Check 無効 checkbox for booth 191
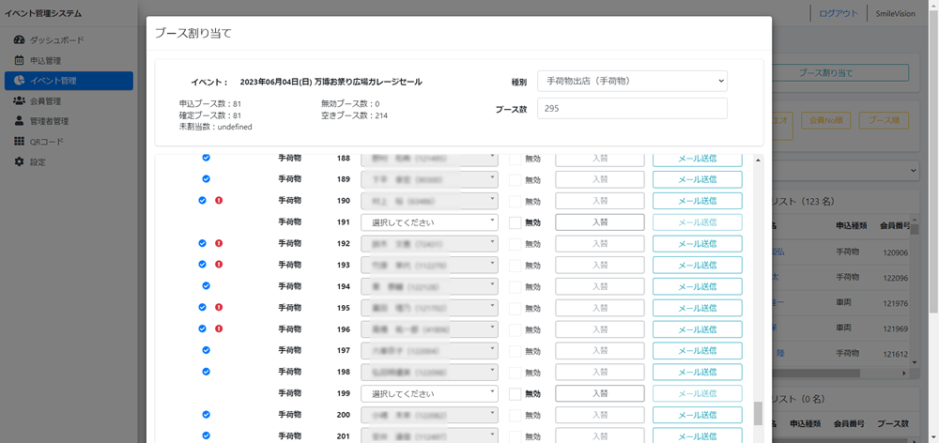 coord(515,222)
